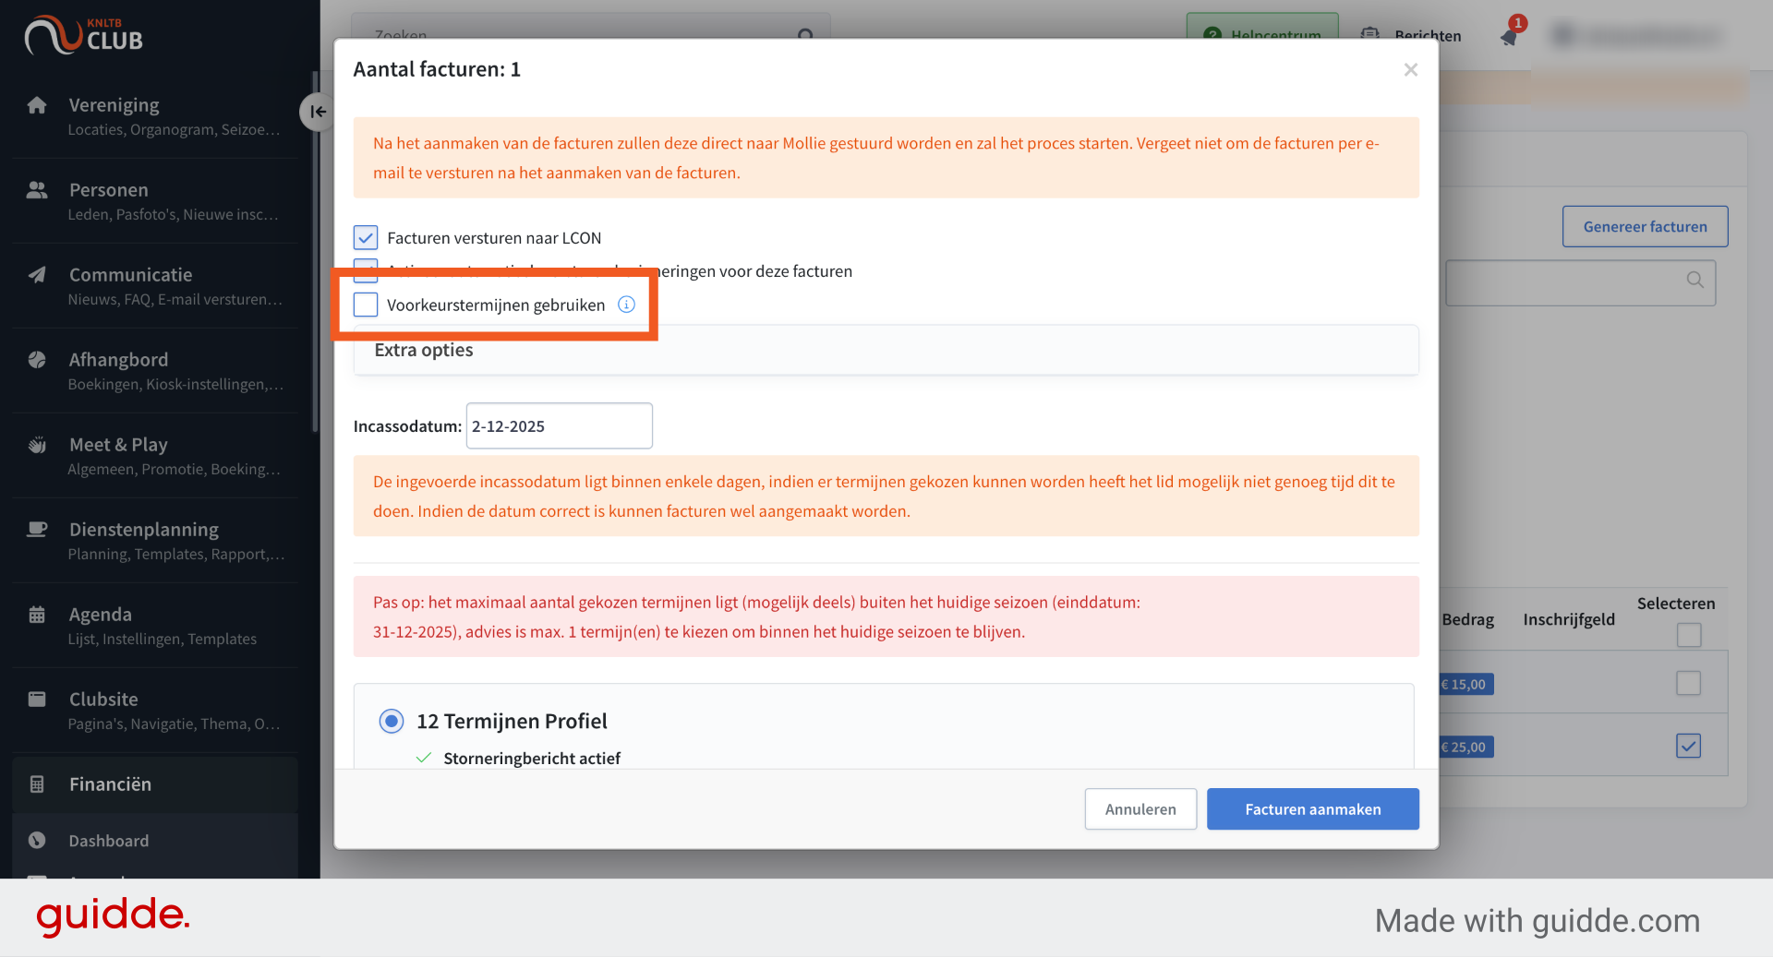1773x957 pixels.
Task: Click the Dashboard icon in sidebar
Action: pyautogui.click(x=37, y=841)
